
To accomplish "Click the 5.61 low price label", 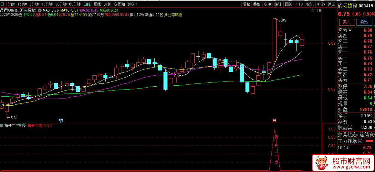I will click(x=14, y=118).
